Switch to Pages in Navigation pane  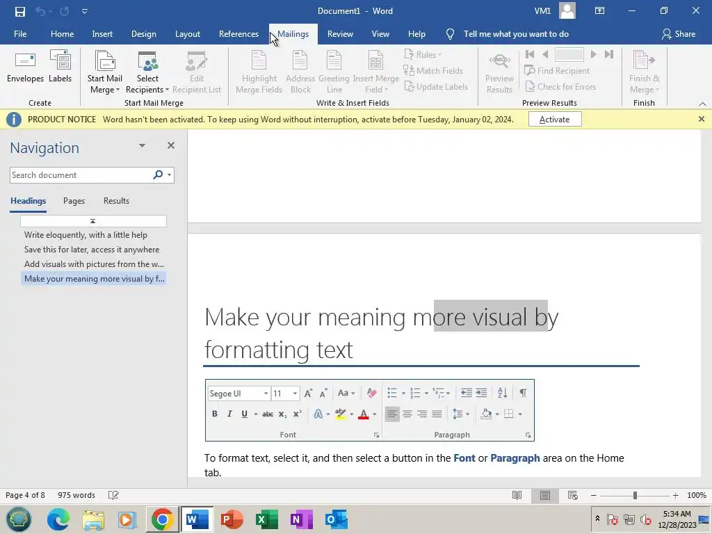coord(74,201)
